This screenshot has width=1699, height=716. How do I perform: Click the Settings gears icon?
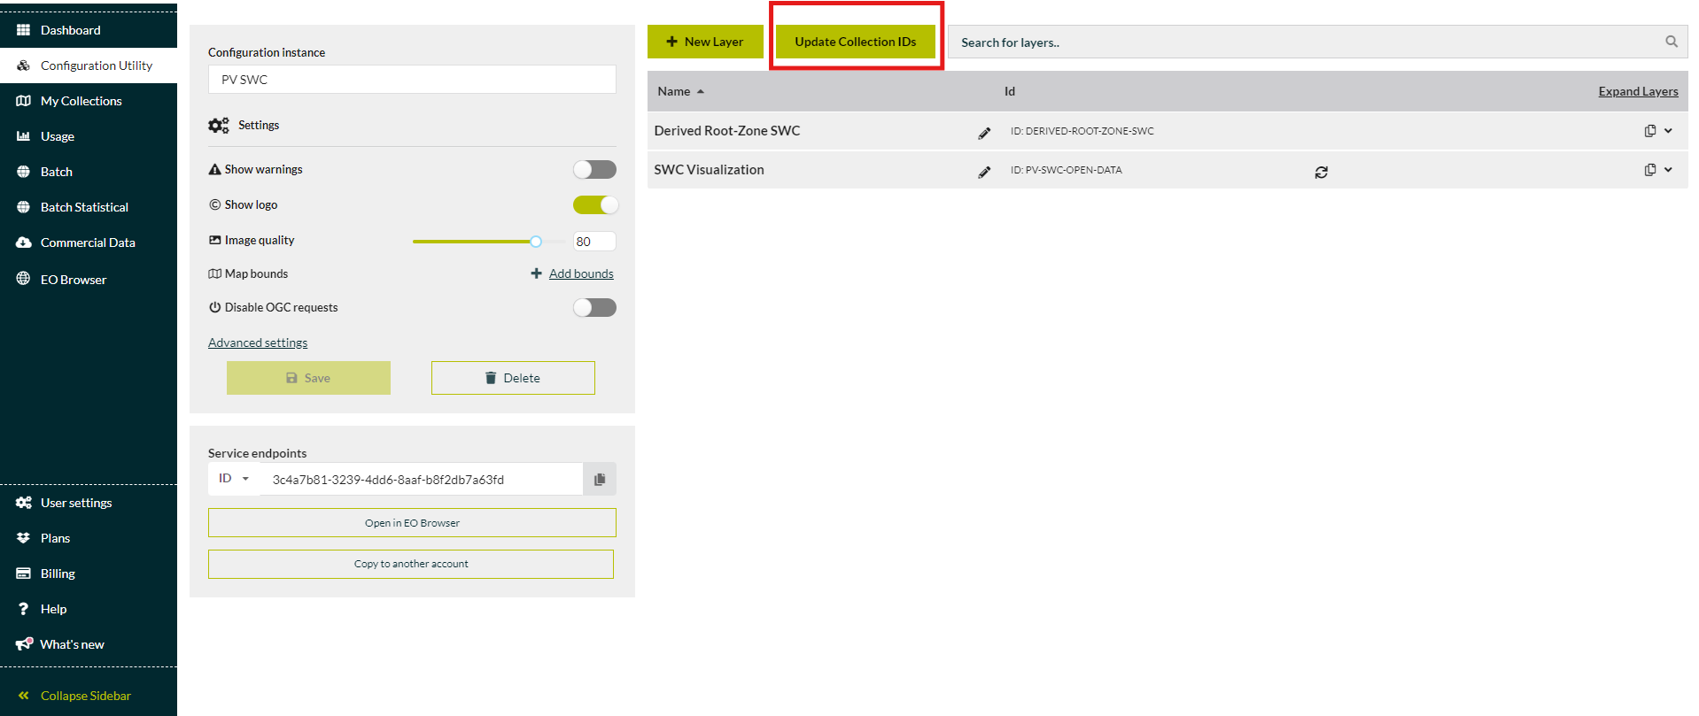[x=219, y=126]
